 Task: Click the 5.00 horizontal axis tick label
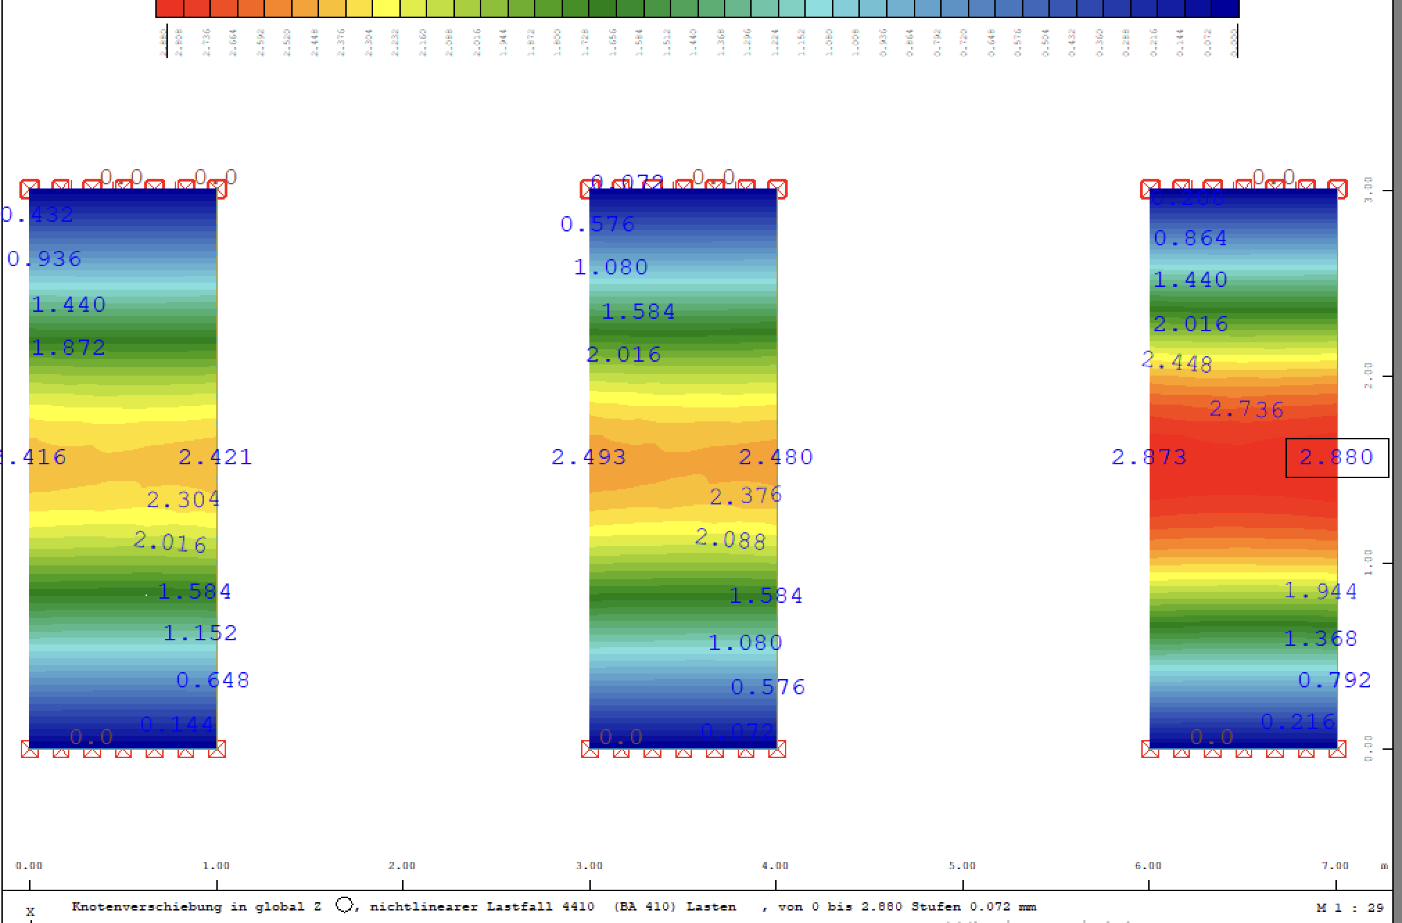click(962, 865)
